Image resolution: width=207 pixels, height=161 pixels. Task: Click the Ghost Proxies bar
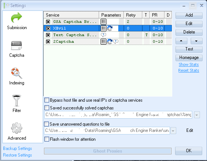coord(108,151)
